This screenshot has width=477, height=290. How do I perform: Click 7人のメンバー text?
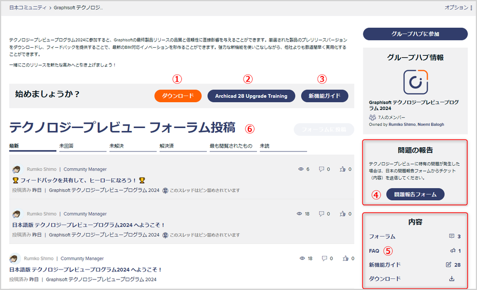pos(392,118)
